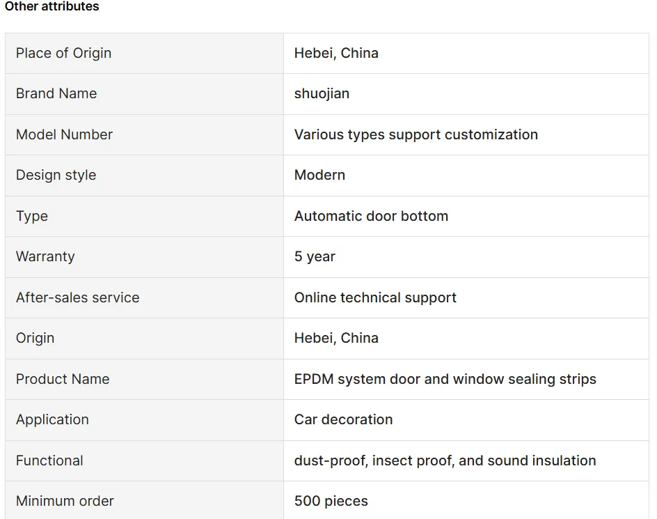
Task: Click the "Other attributes" heading
Action: click(52, 7)
